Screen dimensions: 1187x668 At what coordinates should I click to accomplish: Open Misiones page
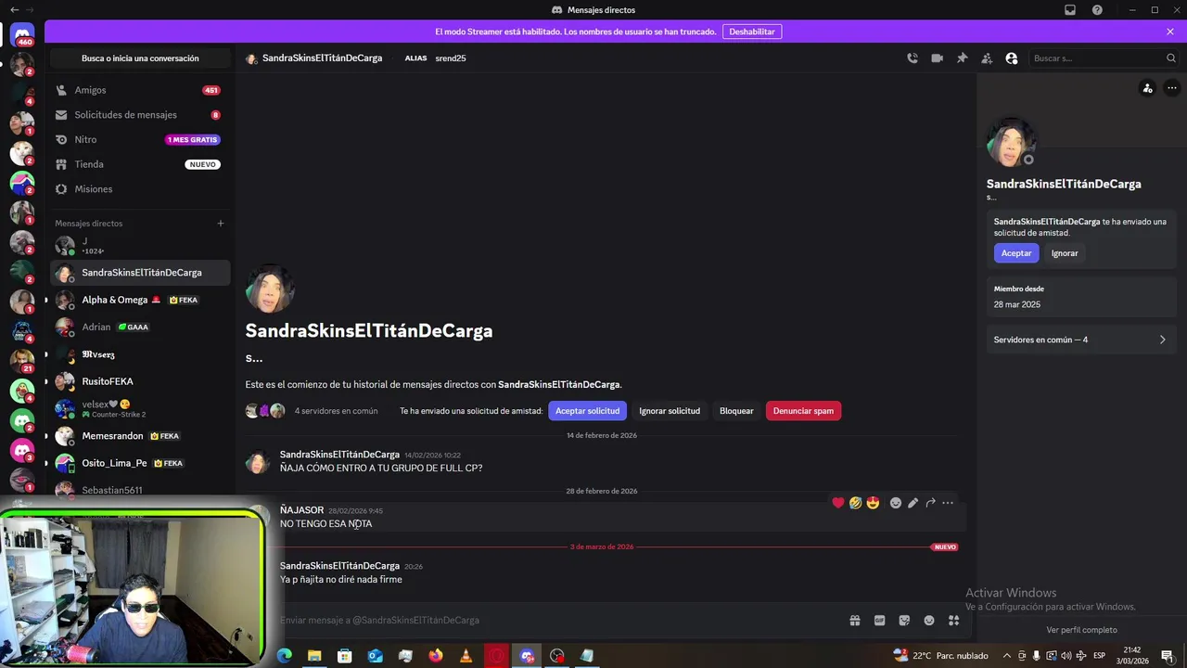coord(138,189)
